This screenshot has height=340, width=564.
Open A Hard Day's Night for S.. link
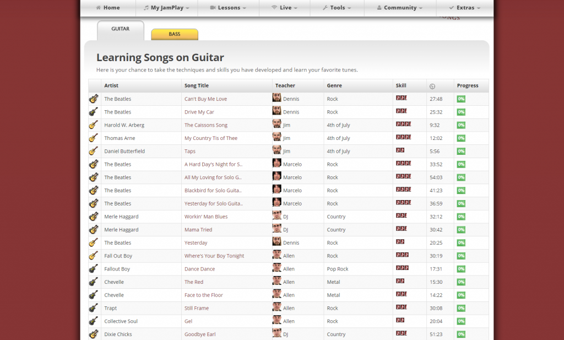[213, 164]
